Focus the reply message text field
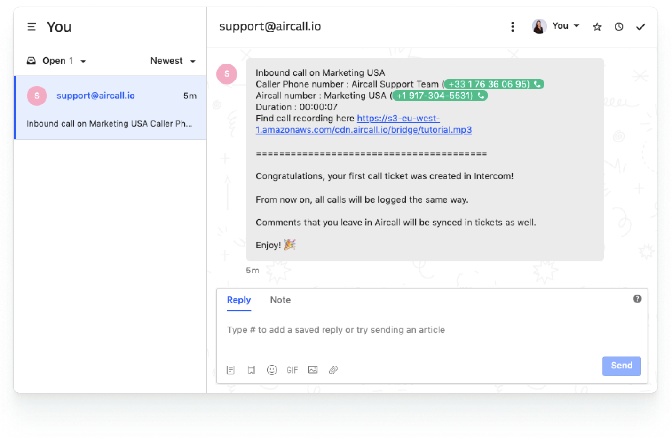This screenshot has height=438, width=672. (x=432, y=330)
